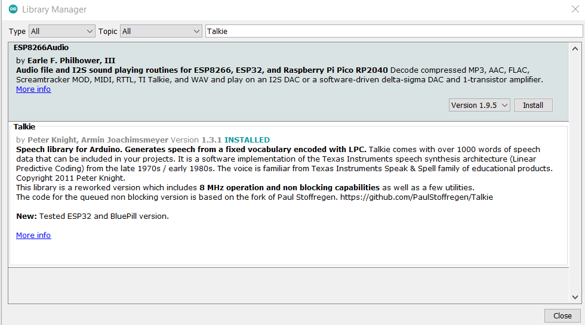The image size is (585, 325).
Task: Open More info link for ESP8266Audio
Action: pyautogui.click(x=33, y=89)
